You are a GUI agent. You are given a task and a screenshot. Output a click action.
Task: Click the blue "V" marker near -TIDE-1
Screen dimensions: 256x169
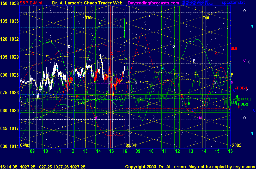point(234,91)
